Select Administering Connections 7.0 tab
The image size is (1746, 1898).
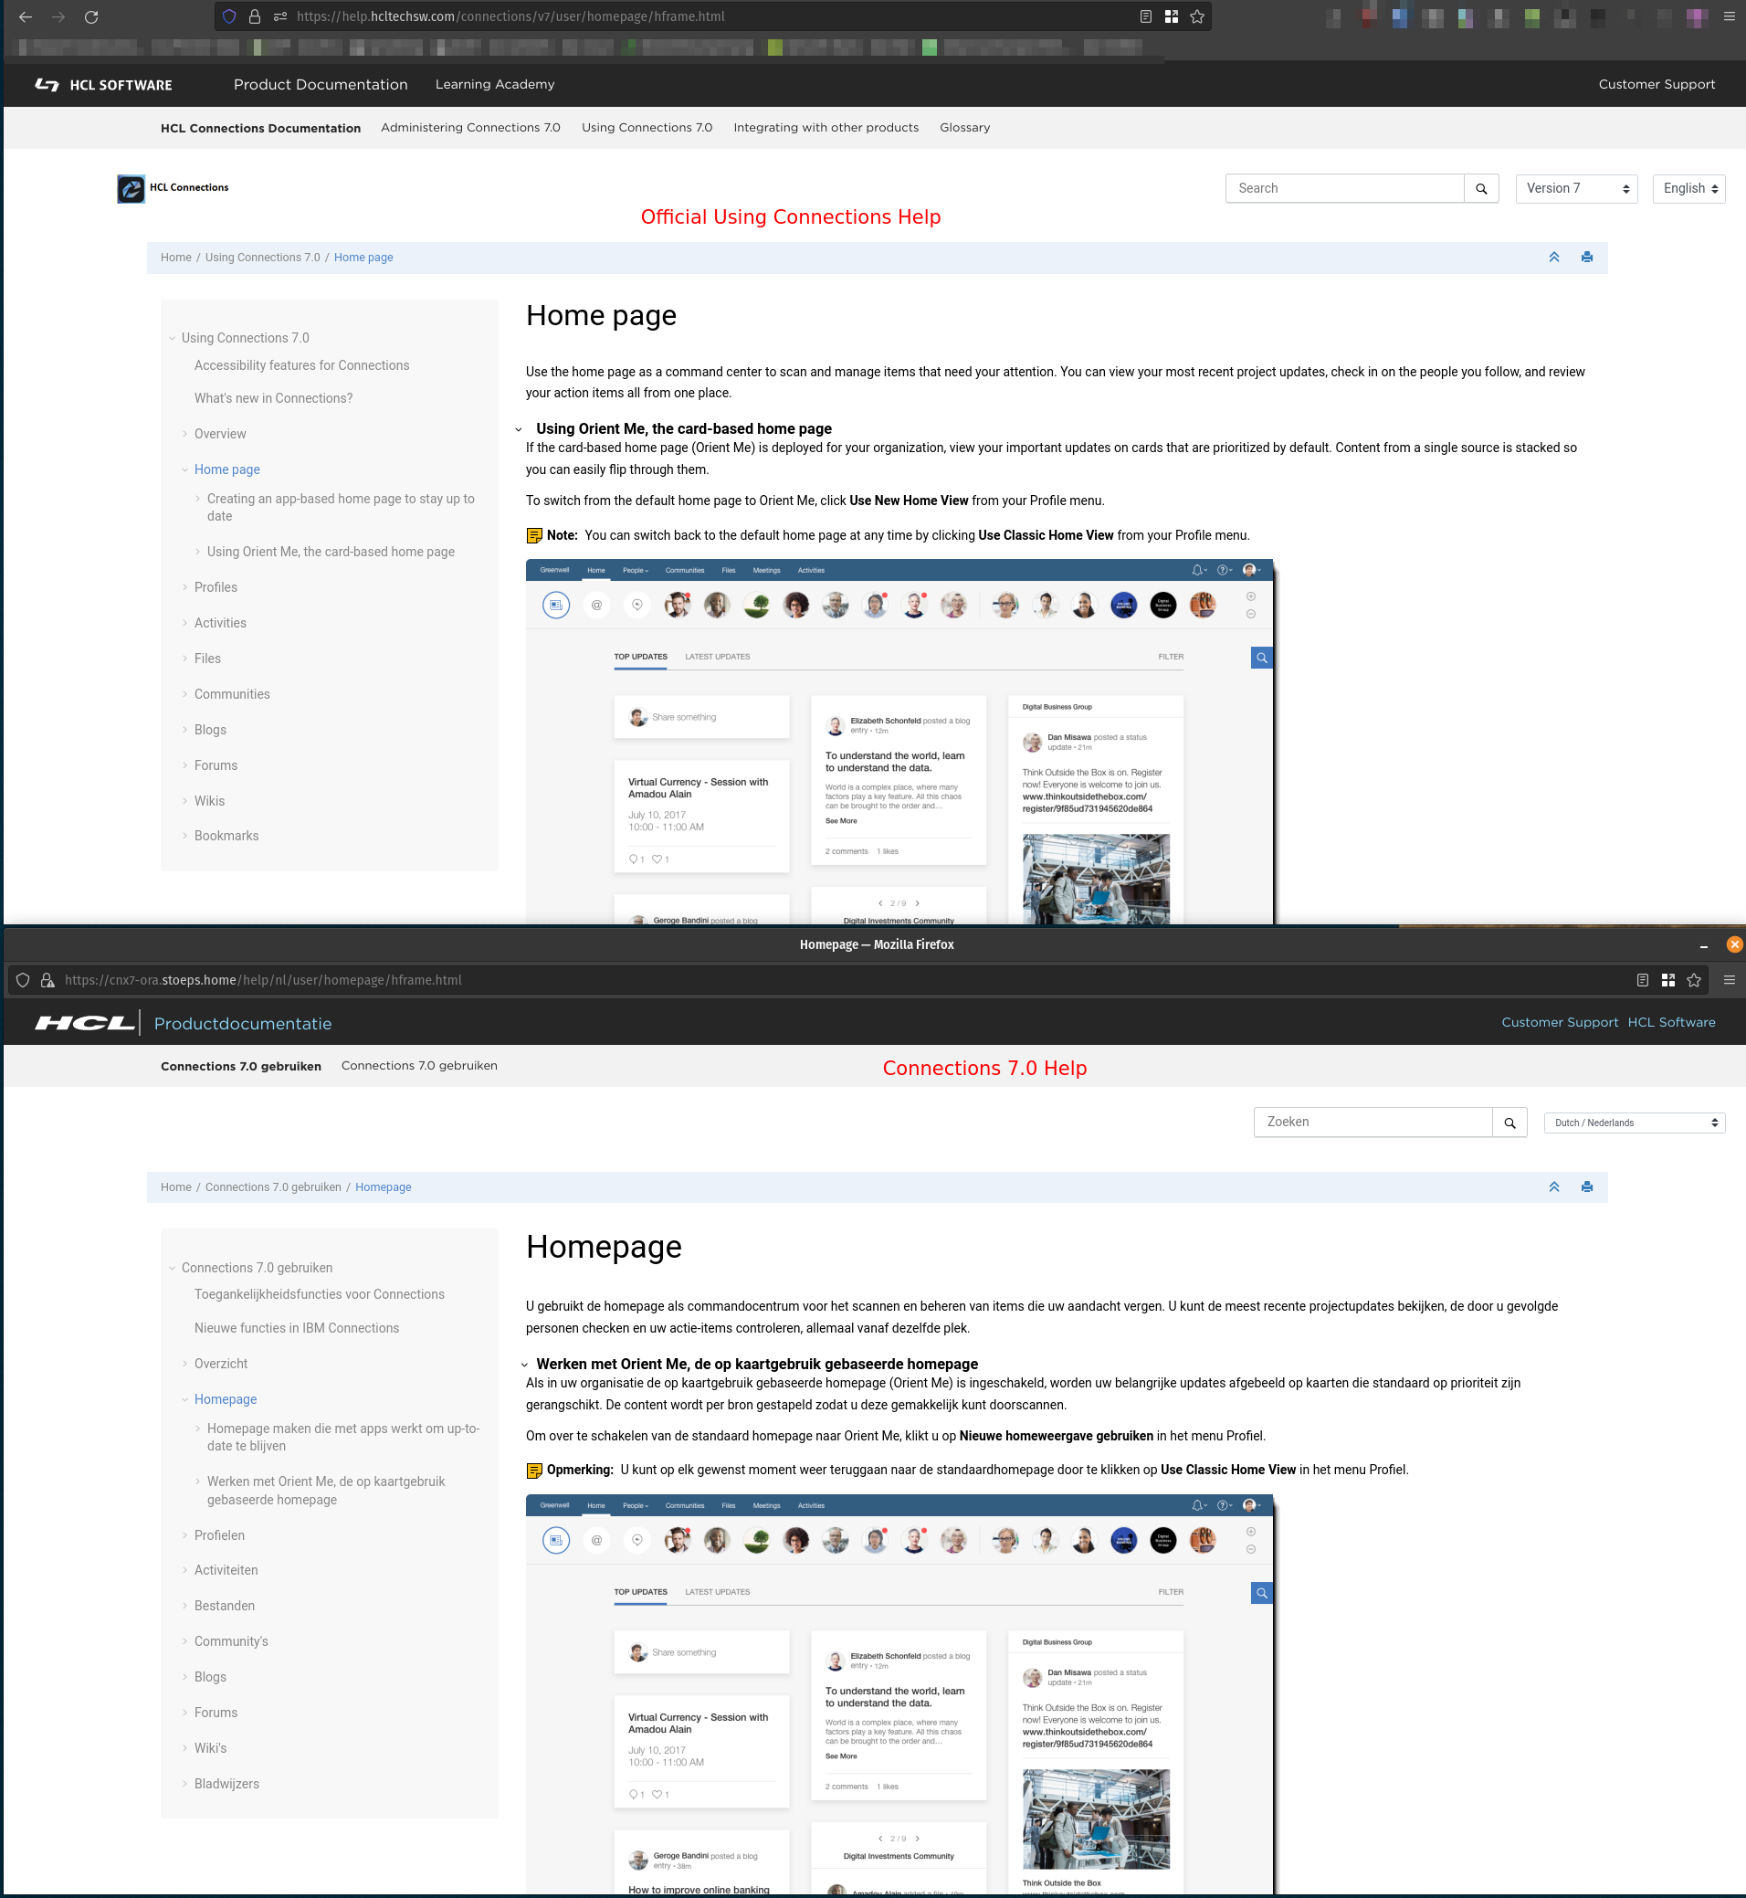(x=470, y=128)
